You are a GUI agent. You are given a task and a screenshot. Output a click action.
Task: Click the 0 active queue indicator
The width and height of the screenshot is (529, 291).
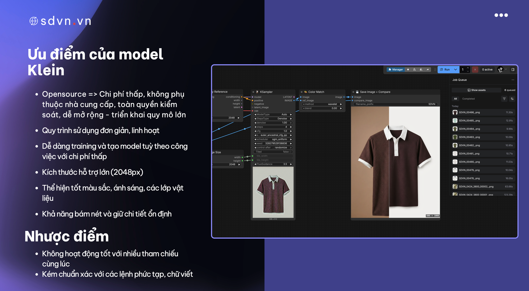pyautogui.click(x=487, y=70)
